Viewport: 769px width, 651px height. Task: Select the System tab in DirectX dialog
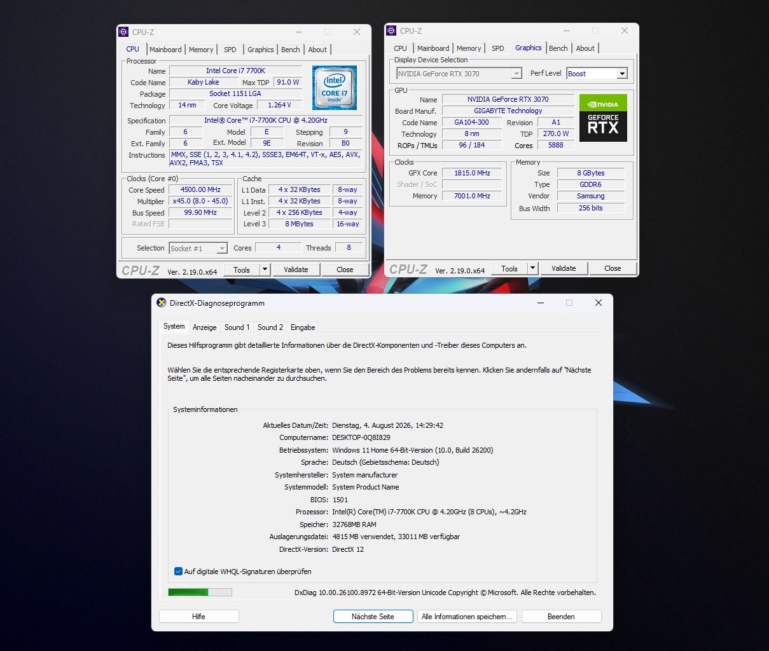click(174, 326)
